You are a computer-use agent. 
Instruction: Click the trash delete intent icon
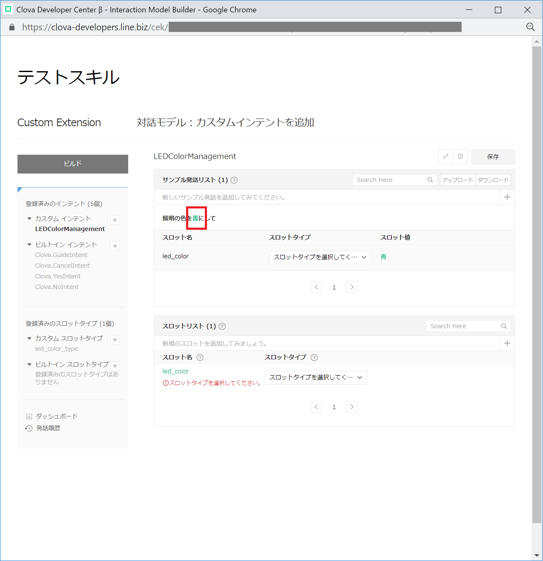460,156
